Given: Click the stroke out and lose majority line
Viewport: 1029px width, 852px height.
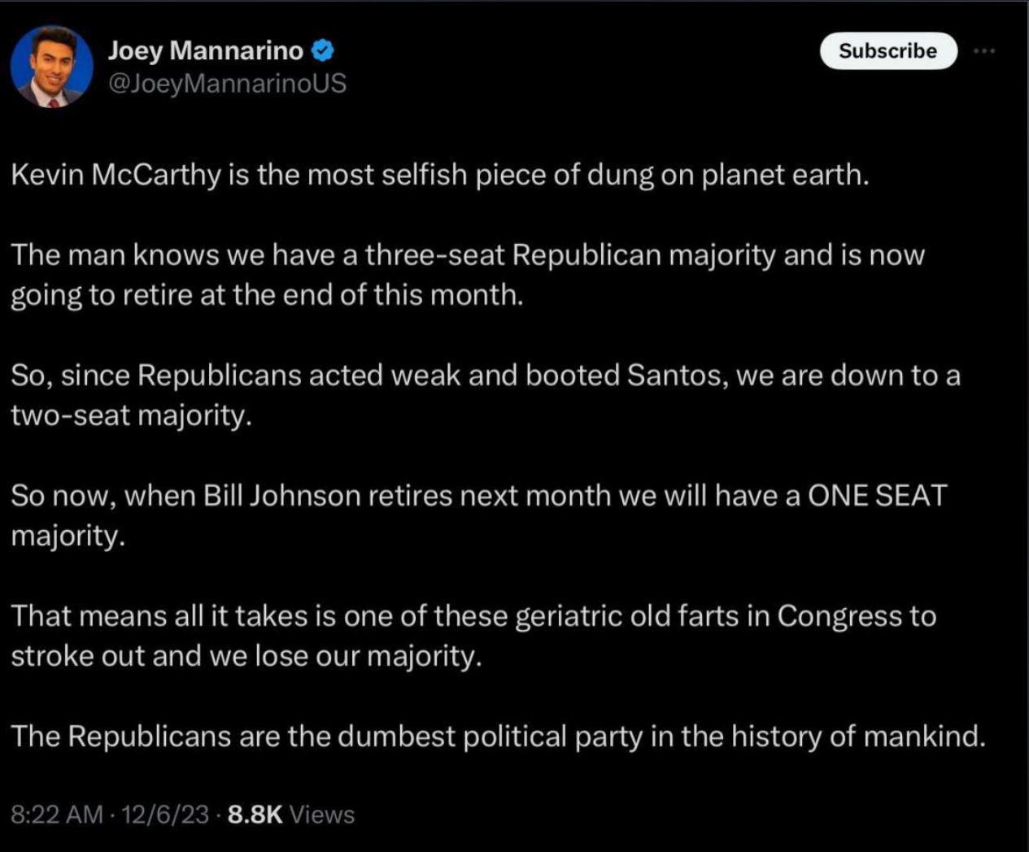Looking at the screenshot, I should [x=246, y=655].
